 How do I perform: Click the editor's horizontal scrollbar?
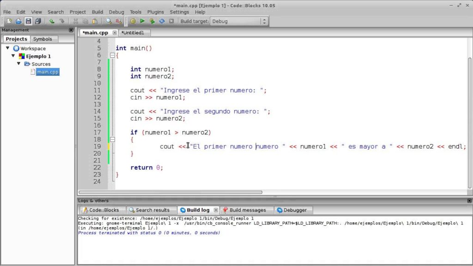tap(171, 192)
